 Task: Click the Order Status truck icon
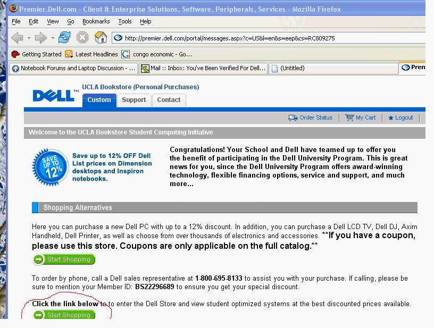[293, 118]
